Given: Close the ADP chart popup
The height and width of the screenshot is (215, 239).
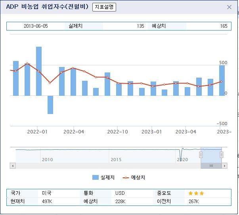Looking at the screenshot, I should 229,7.
